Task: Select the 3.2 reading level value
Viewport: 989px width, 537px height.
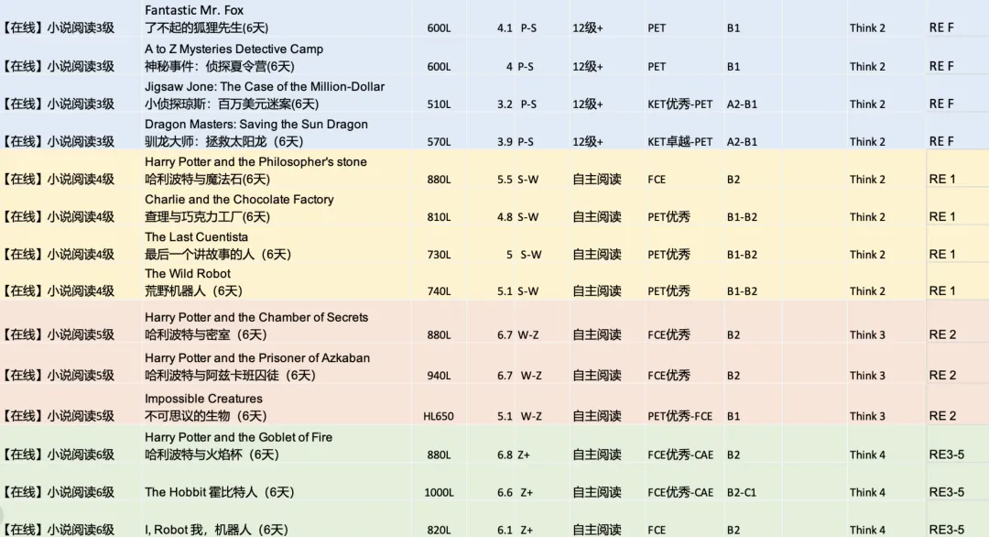Action: pyautogui.click(x=505, y=104)
